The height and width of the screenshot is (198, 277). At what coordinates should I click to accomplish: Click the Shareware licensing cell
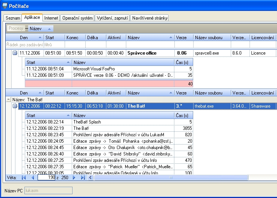[x=263, y=106]
